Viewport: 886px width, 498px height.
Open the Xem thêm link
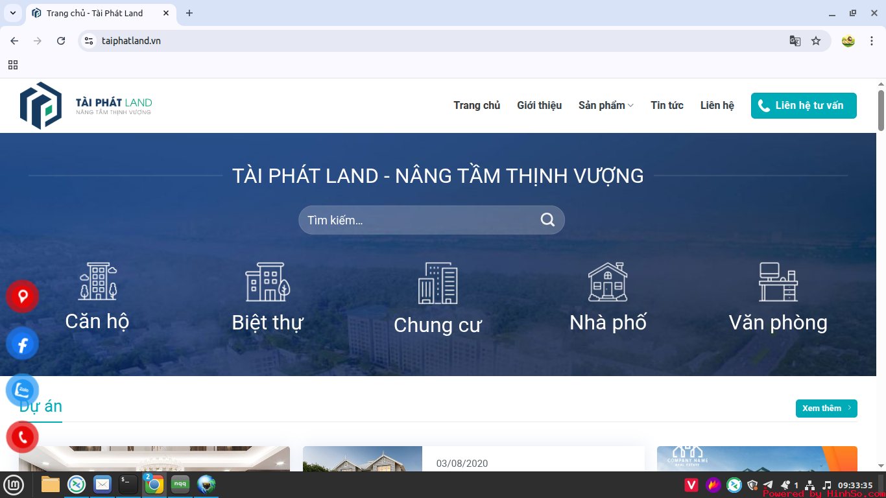click(825, 409)
